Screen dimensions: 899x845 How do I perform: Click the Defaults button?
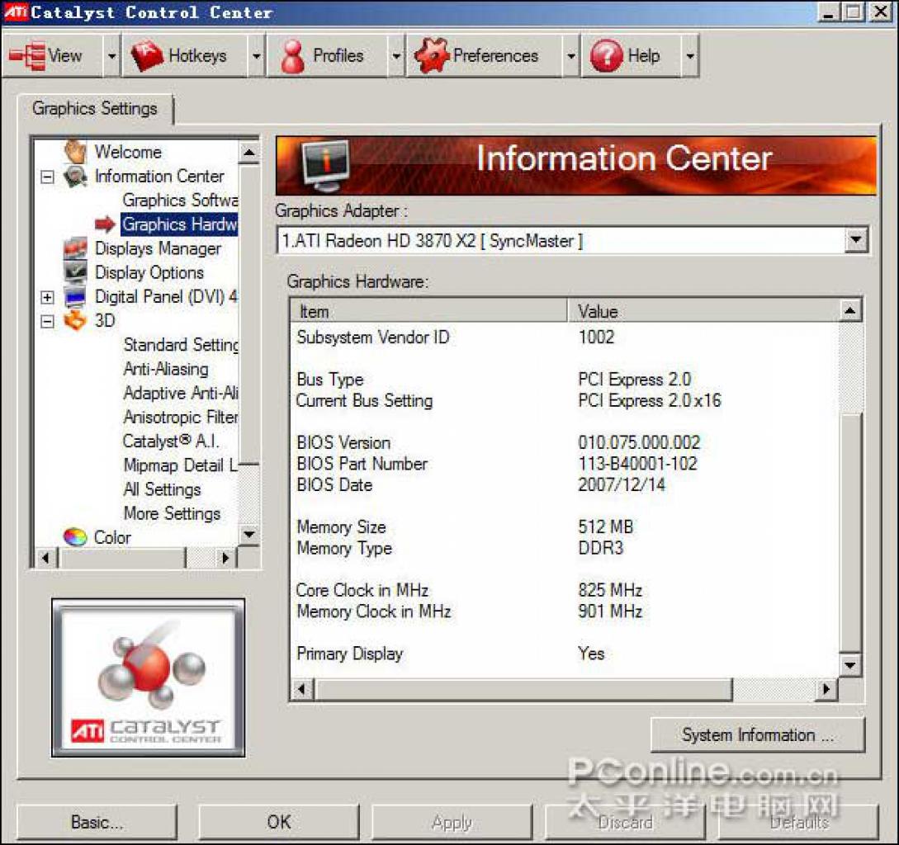pos(798,822)
